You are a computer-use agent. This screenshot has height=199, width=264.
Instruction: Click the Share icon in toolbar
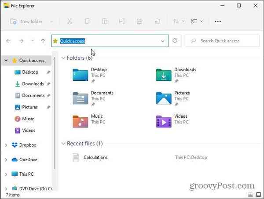(139, 22)
